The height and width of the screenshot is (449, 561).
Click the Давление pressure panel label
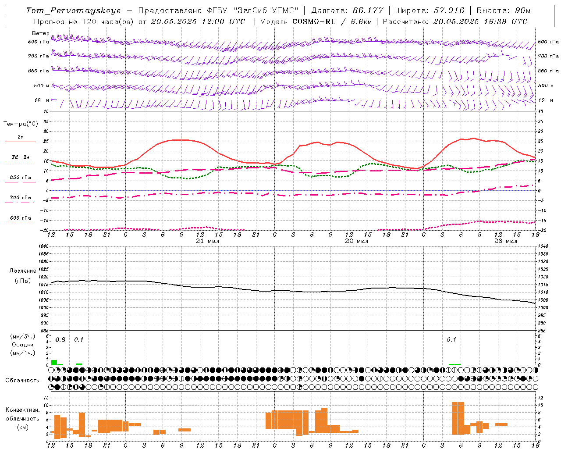click(x=22, y=271)
